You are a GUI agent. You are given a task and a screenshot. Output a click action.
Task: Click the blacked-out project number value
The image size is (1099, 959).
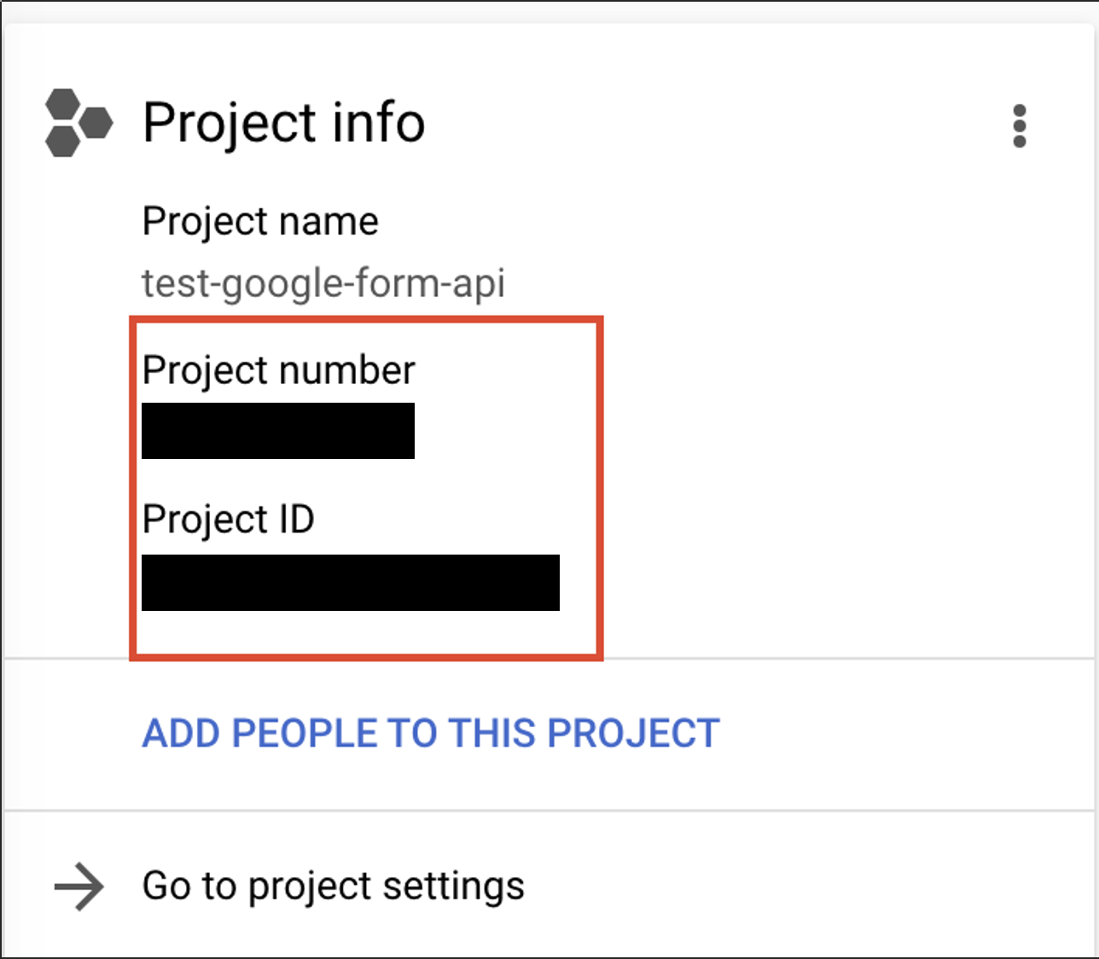[x=278, y=431]
